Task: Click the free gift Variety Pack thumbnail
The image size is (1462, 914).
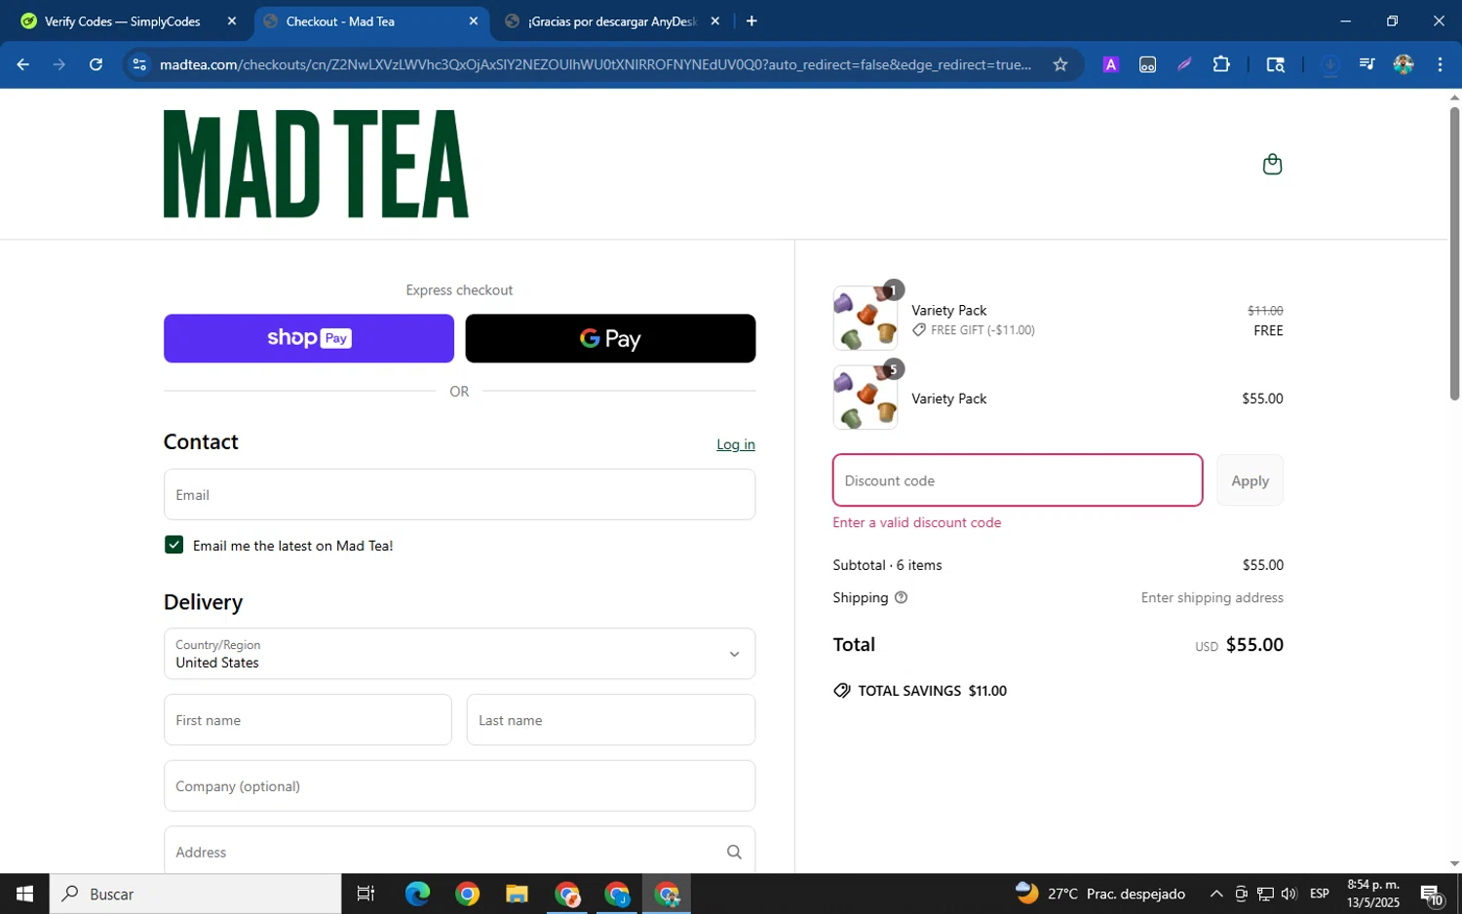Action: tap(866, 318)
